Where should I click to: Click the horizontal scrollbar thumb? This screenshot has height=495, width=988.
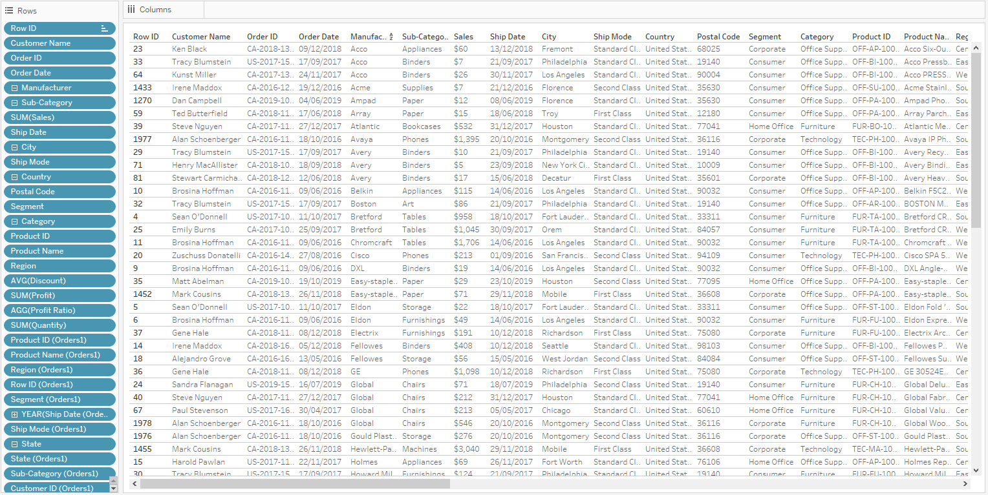pos(294,483)
